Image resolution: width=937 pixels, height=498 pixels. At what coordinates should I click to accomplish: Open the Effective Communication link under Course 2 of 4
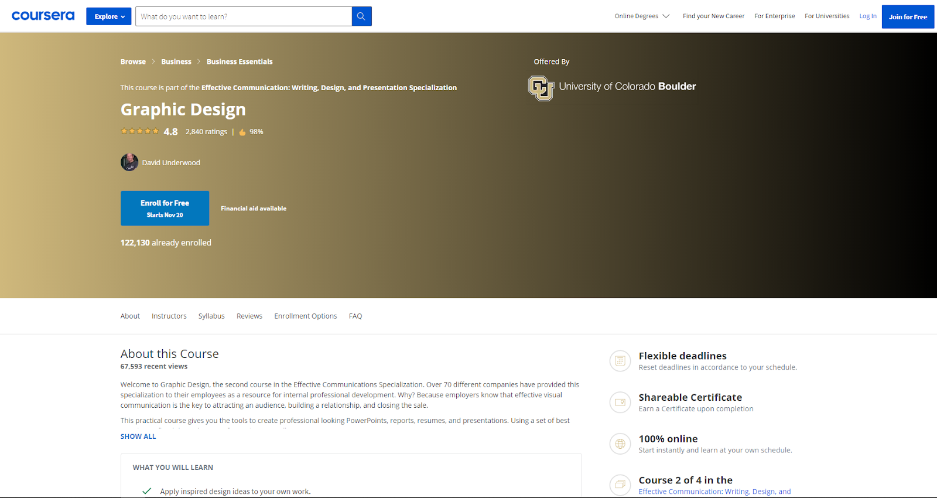[x=714, y=492]
